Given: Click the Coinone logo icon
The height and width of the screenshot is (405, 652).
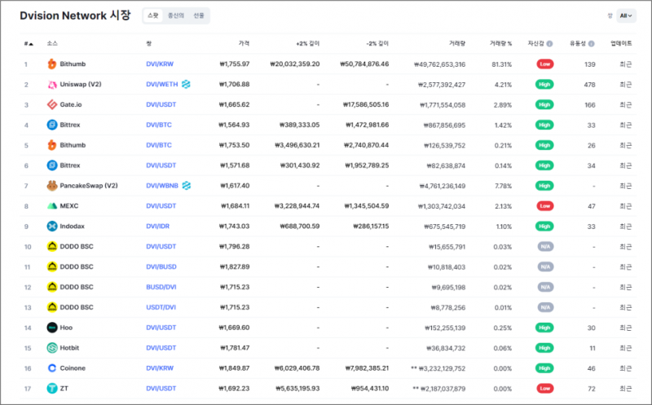Looking at the screenshot, I should 52,368.
